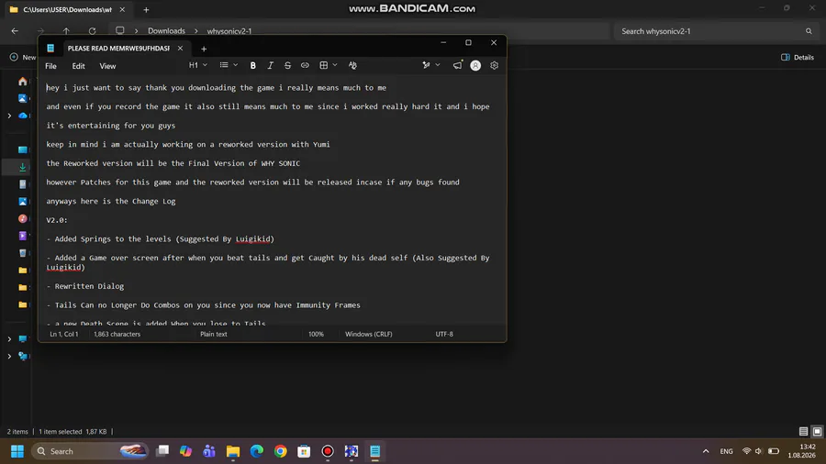Click the ENG language indicator
826x464 pixels.
727,451
